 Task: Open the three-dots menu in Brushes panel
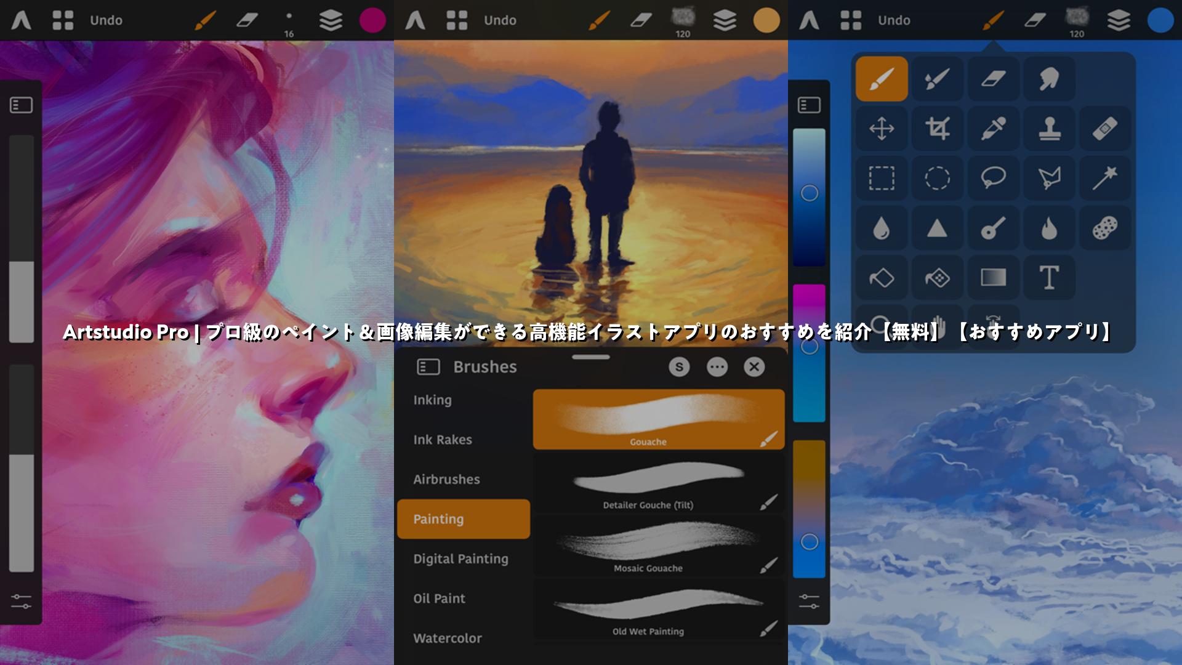(717, 367)
